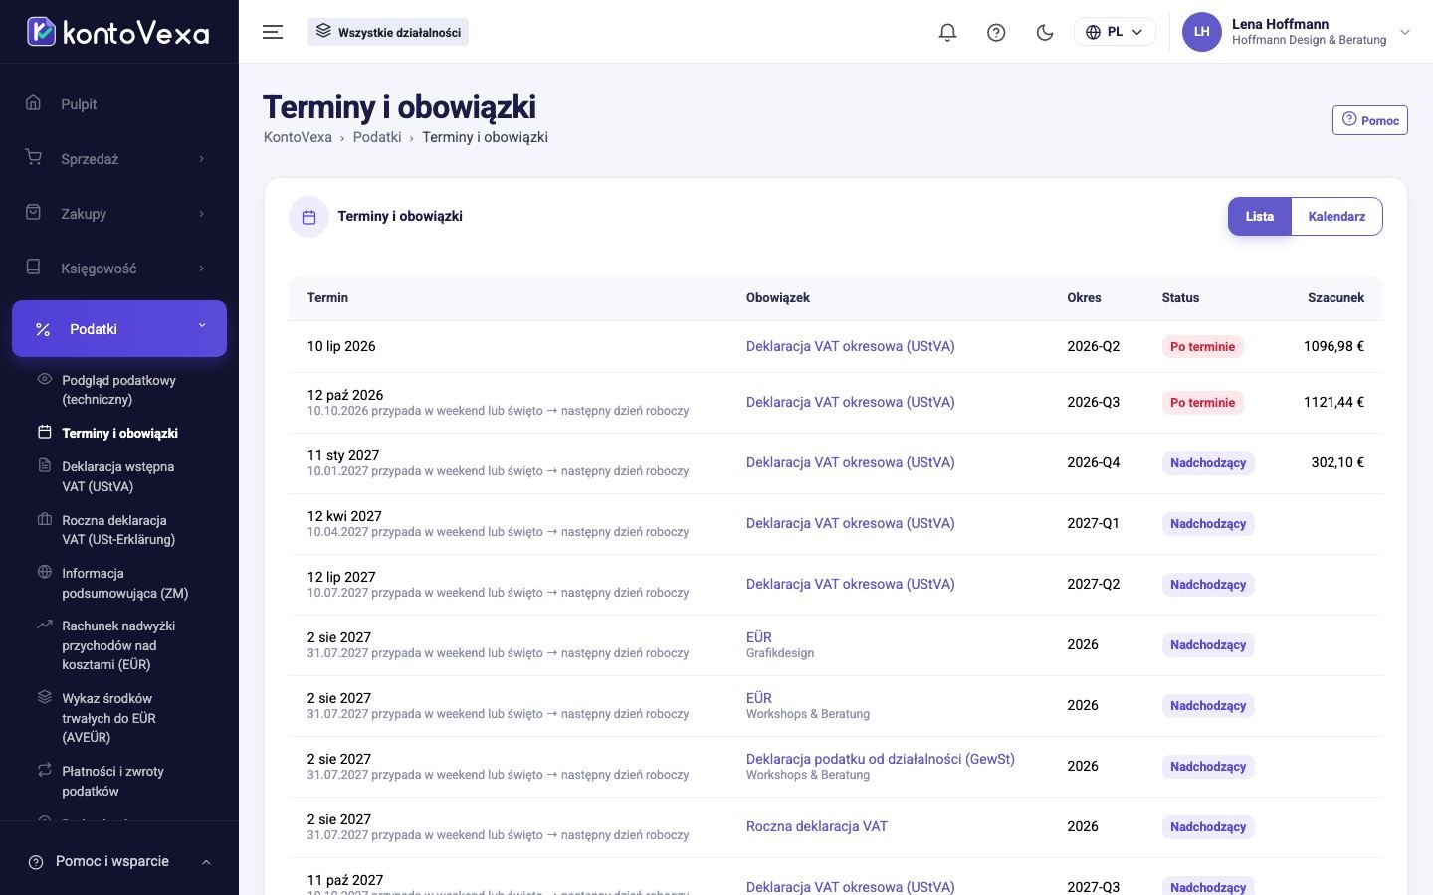The height and width of the screenshot is (895, 1433).
Task: Open the Roczna deklaracja VAT table link
Action: click(817, 826)
